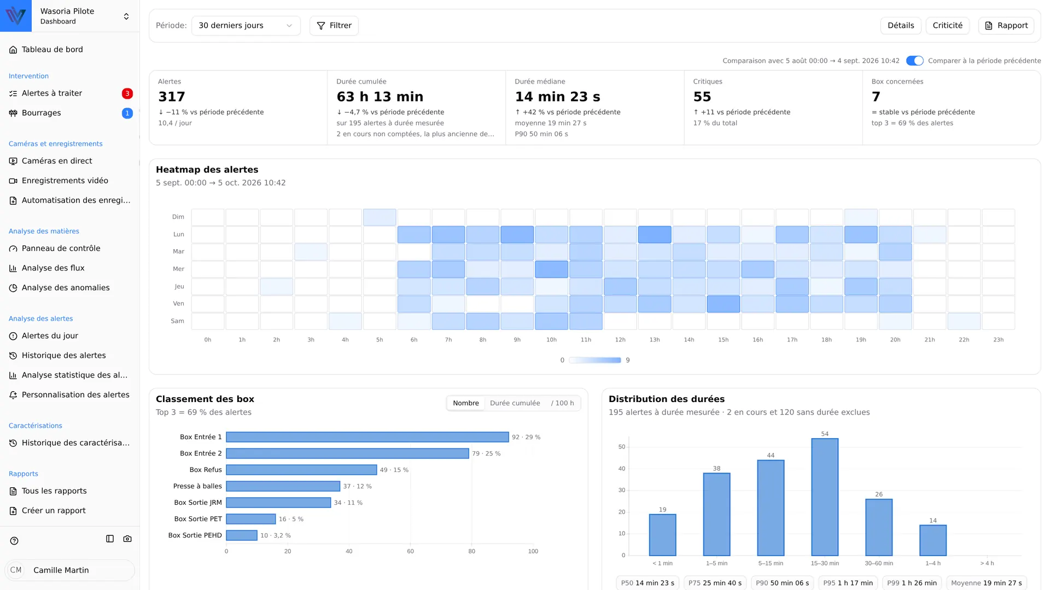Click the Analyse des anomalies pie icon
1050x590 pixels.
(13, 288)
